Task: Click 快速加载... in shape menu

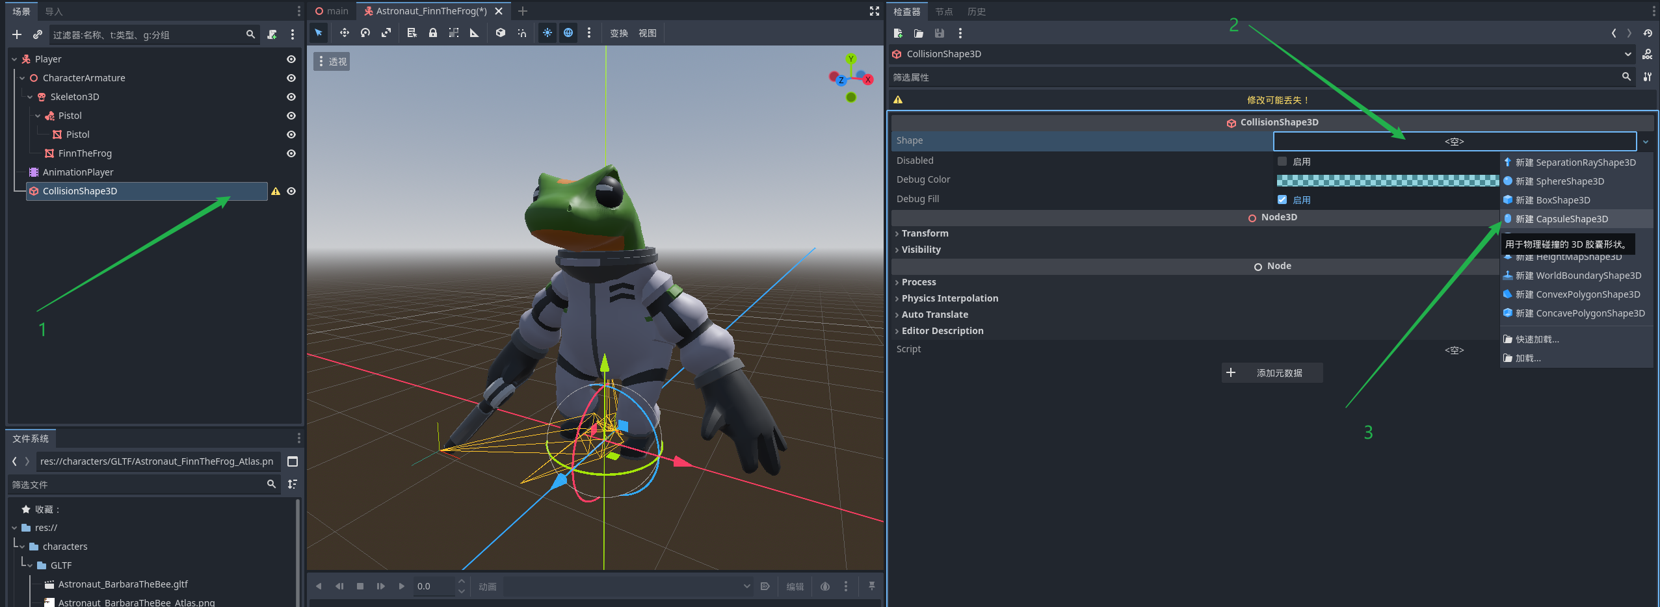Action: [x=1576, y=339]
